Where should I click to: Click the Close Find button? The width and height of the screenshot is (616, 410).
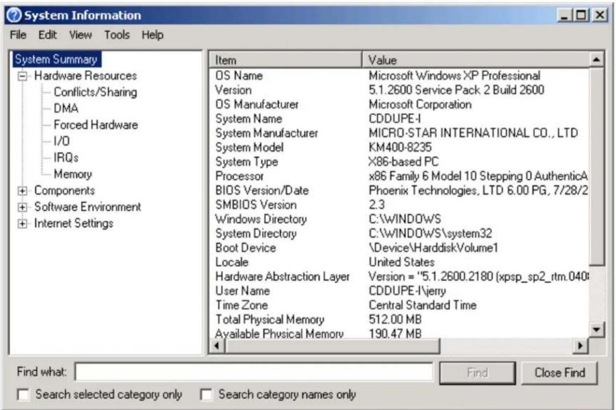[560, 372]
